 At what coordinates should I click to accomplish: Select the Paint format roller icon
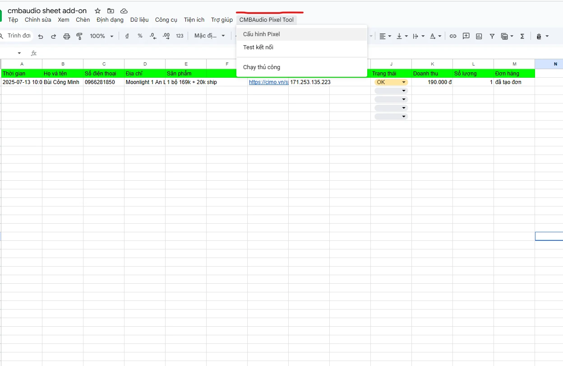tap(79, 36)
